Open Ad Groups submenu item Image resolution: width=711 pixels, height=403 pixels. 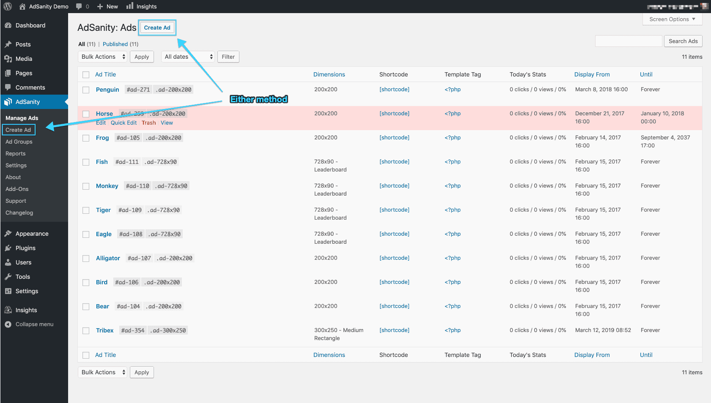pyautogui.click(x=19, y=142)
